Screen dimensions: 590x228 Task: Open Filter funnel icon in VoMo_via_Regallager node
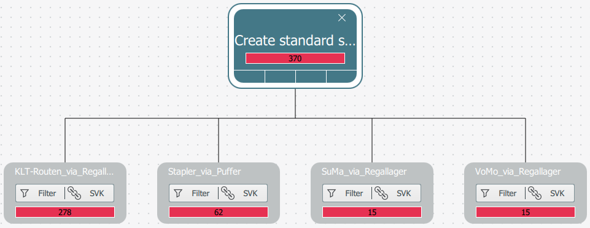coord(485,193)
